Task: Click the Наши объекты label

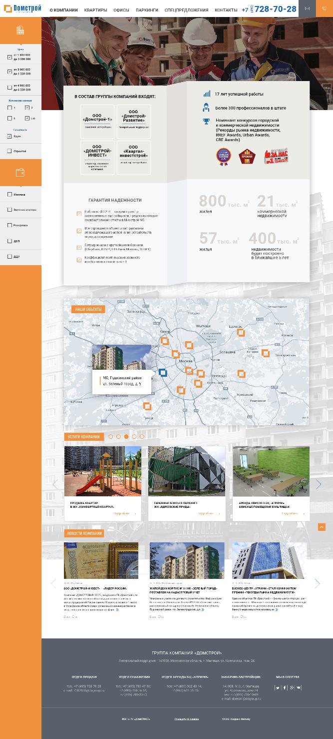Action: [x=88, y=309]
